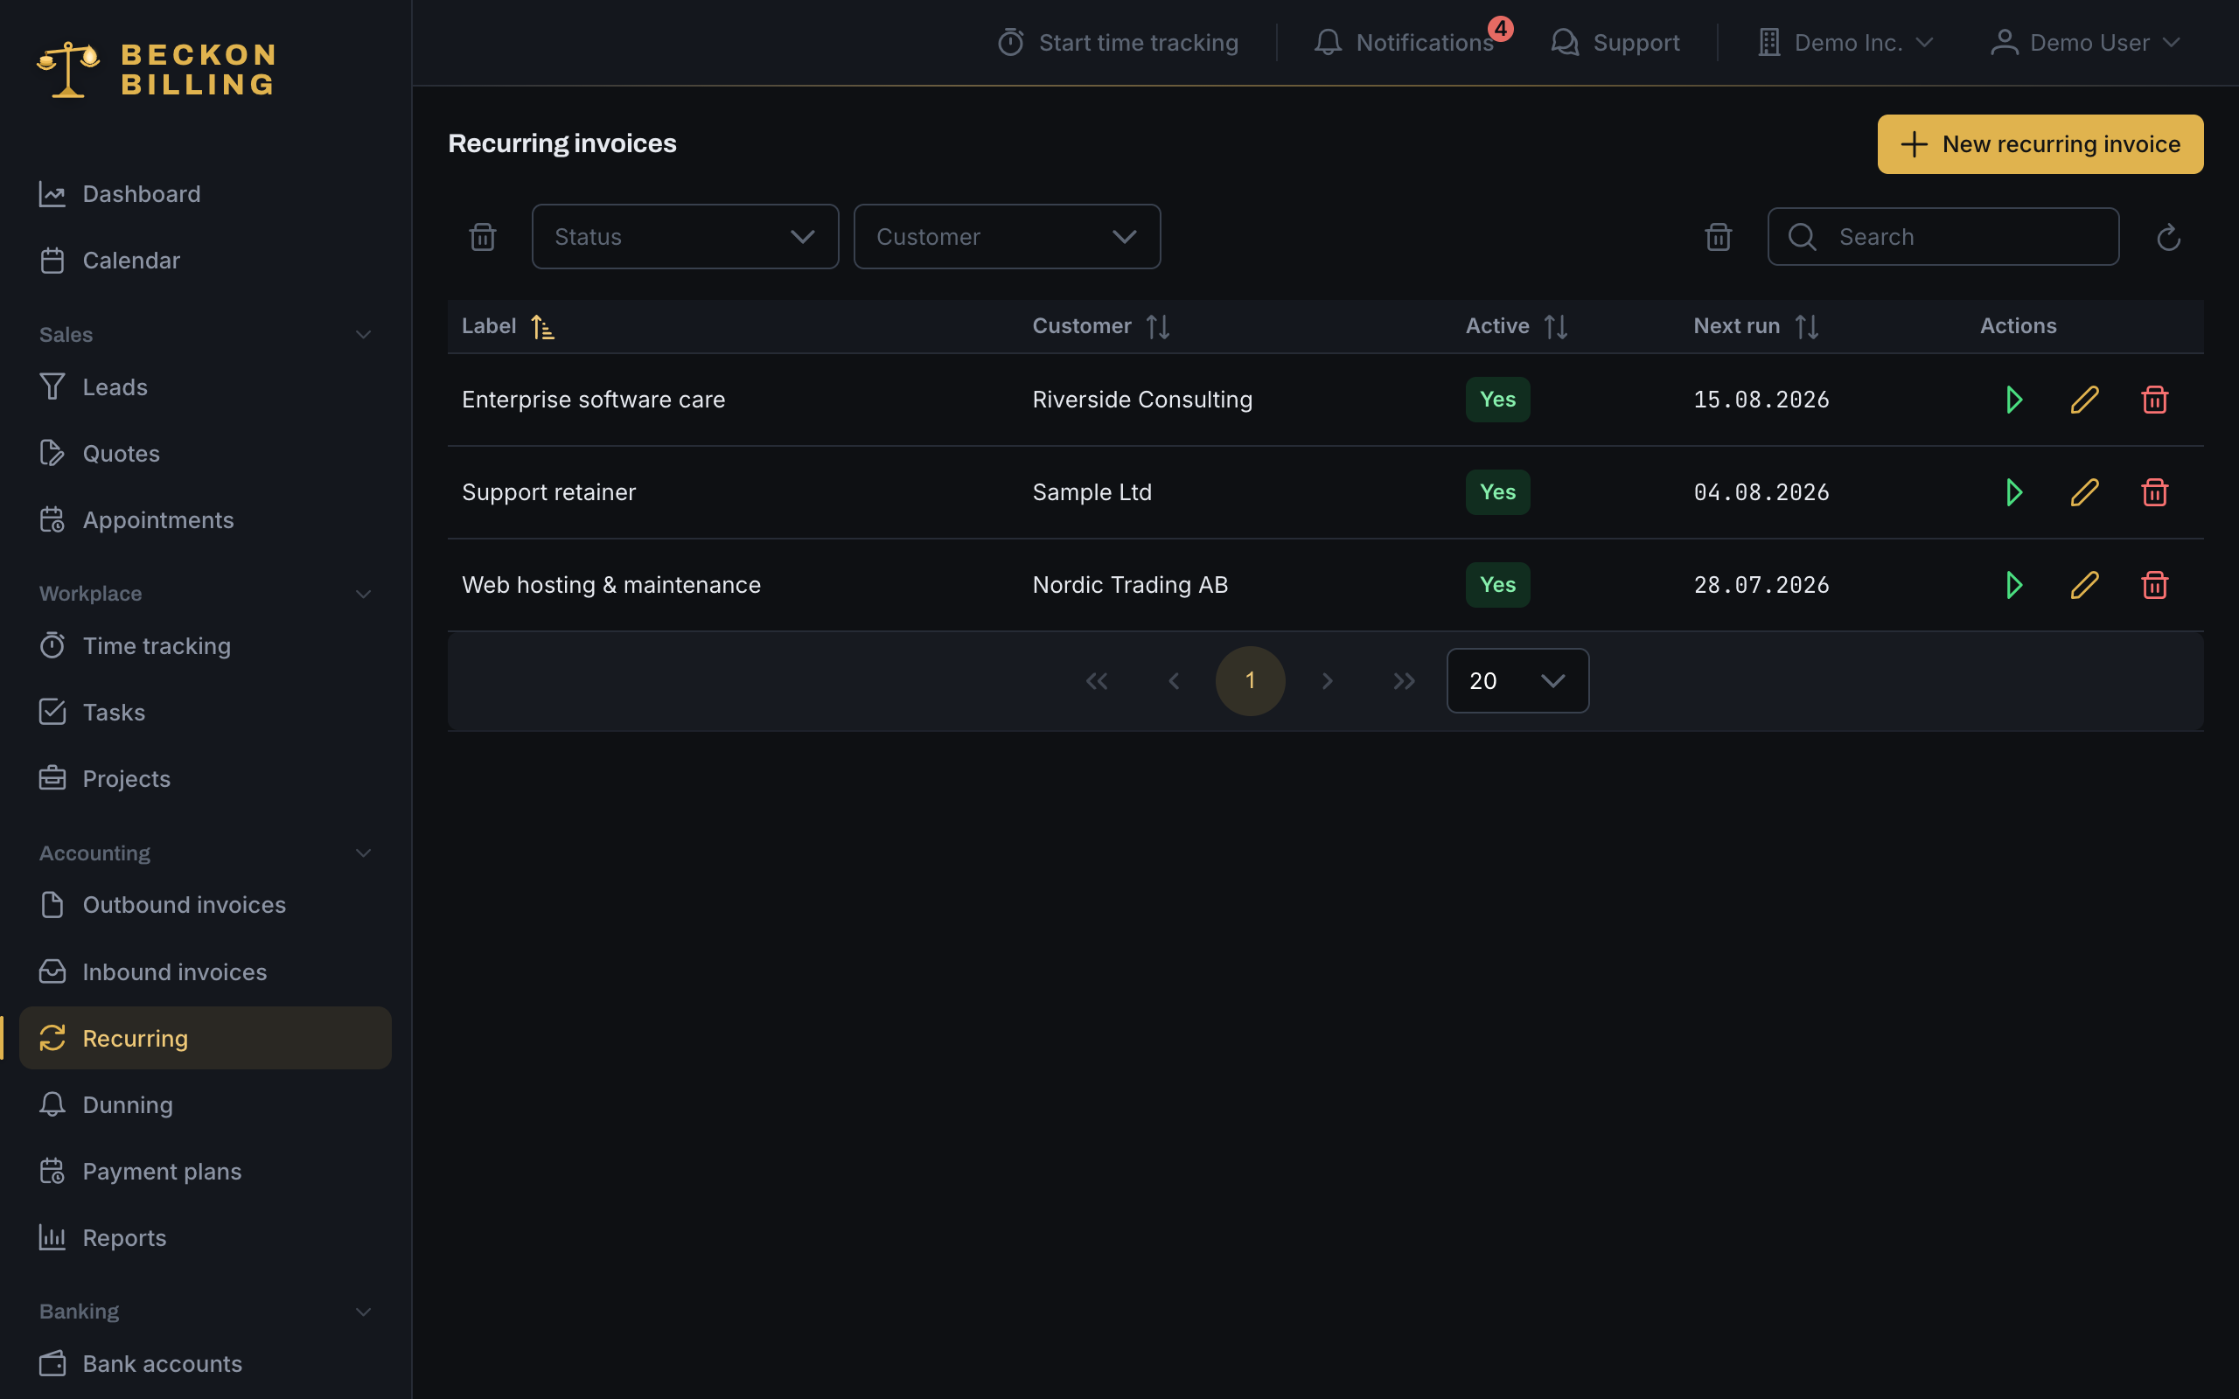
Task: Open the Status filter dropdown
Action: click(685, 237)
